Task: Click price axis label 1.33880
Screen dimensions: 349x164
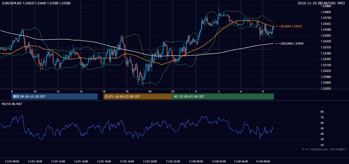Action: tap(326, 6)
